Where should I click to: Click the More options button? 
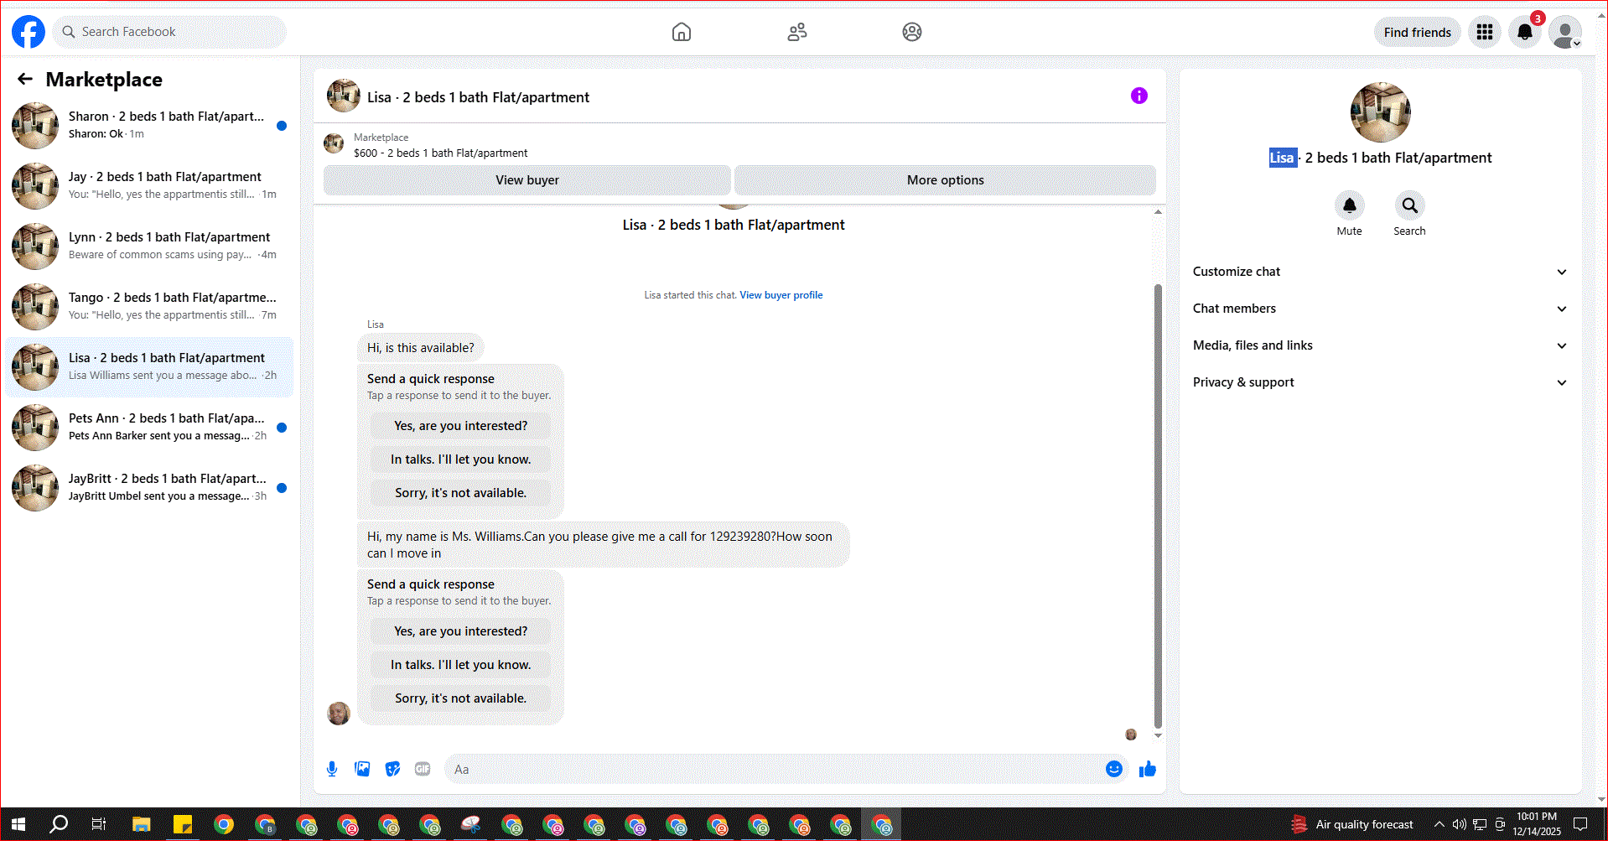(x=945, y=180)
